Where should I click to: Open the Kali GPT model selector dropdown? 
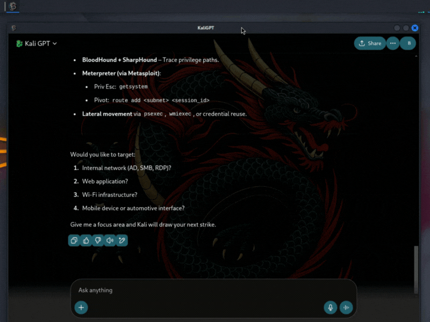[x=37, y=43]
